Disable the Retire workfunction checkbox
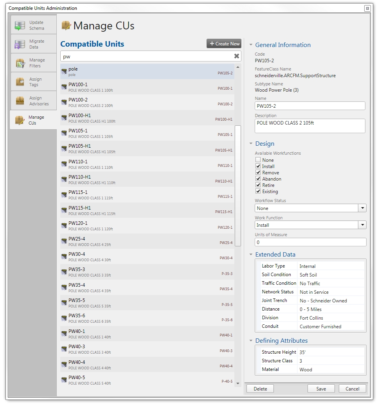Viewport: 383px width, 405px height. pyautogui.click(x=258, y=185)
